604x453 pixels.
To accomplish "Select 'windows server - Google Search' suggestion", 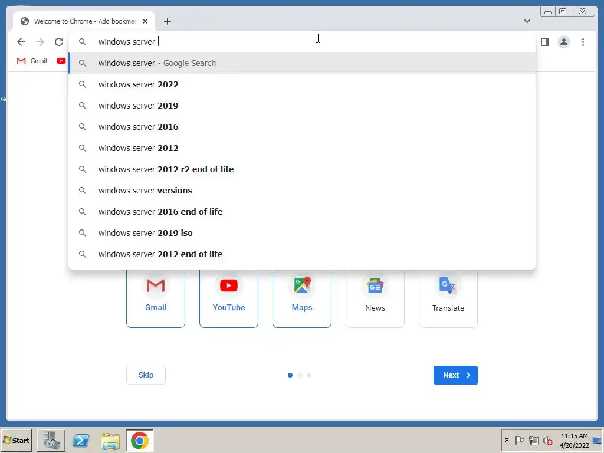I will 302,63.
